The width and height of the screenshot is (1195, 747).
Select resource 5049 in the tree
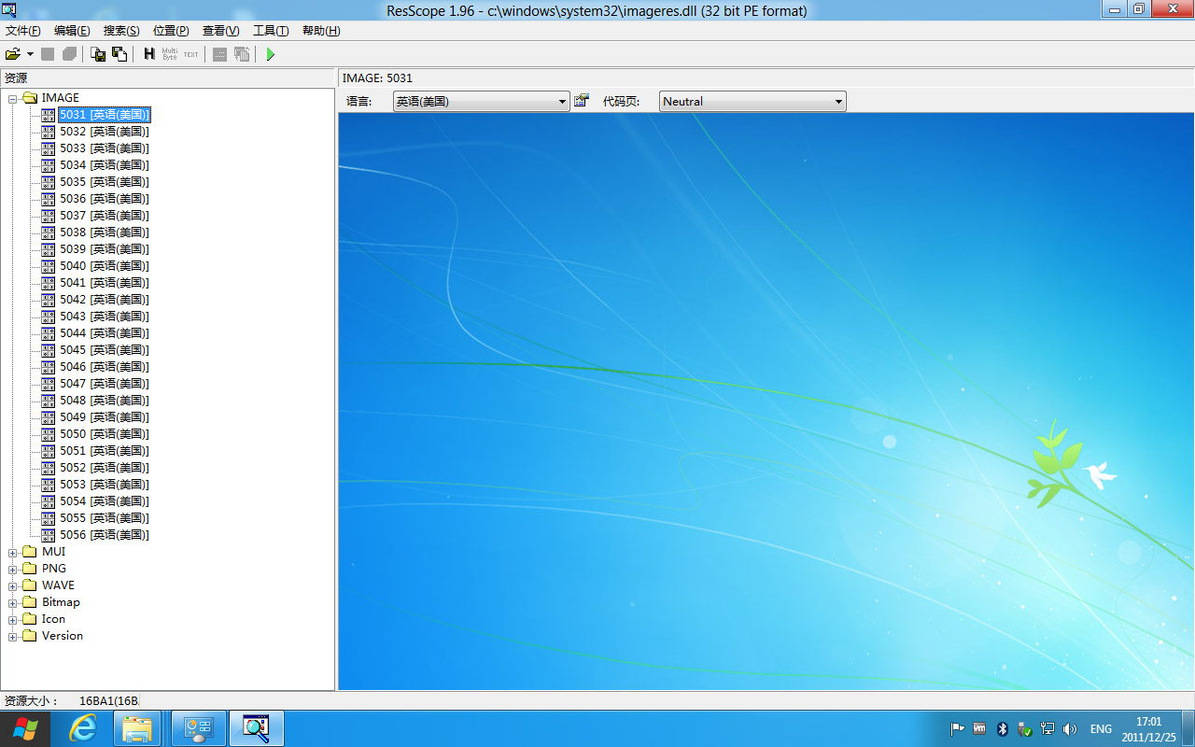[105, 417]
